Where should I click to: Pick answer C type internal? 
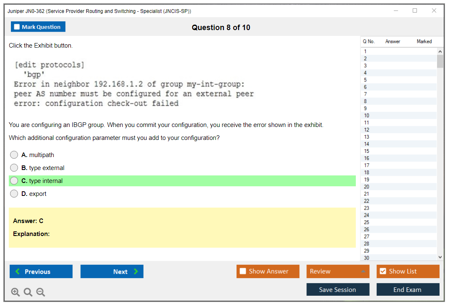point(14,181)
